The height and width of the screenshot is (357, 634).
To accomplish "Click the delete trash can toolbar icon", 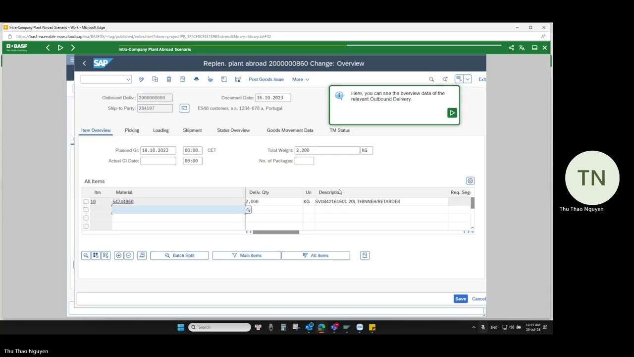I will coord(169,79).
